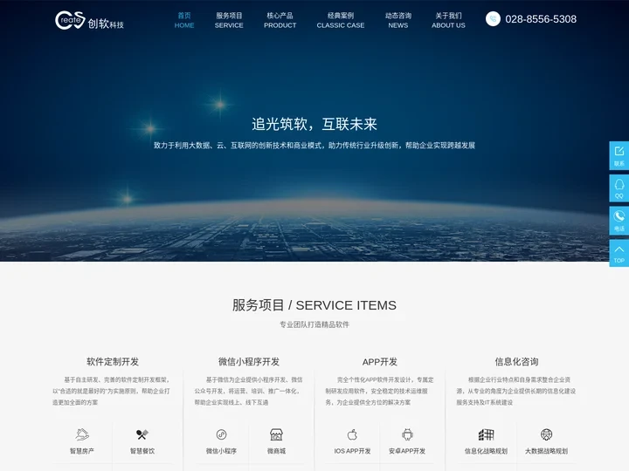The height and width of the screenshot is (471, 629).
Task: Click the banner headline 追光筑软，互联未来
Action: [314, 124]
